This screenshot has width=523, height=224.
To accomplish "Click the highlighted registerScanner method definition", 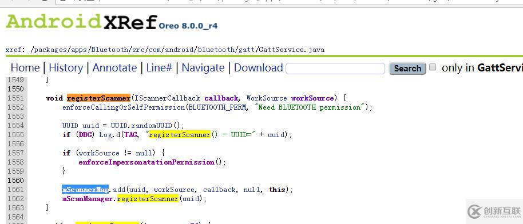I will [98, 98].
